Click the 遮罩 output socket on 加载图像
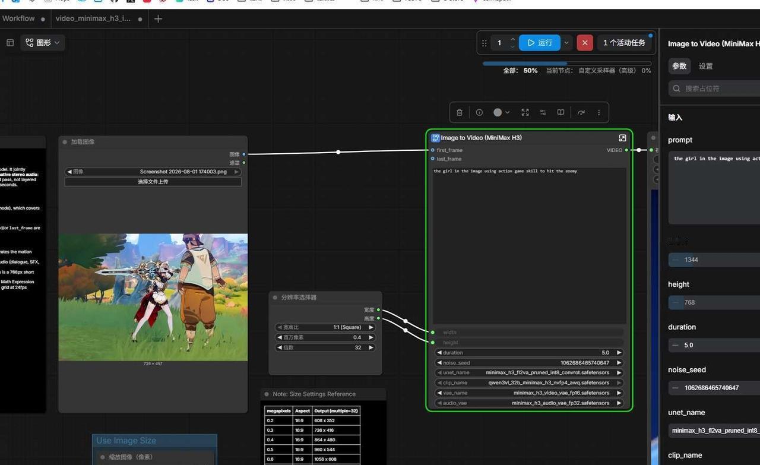The image size is (760, 465). click(x=244, y=163)
